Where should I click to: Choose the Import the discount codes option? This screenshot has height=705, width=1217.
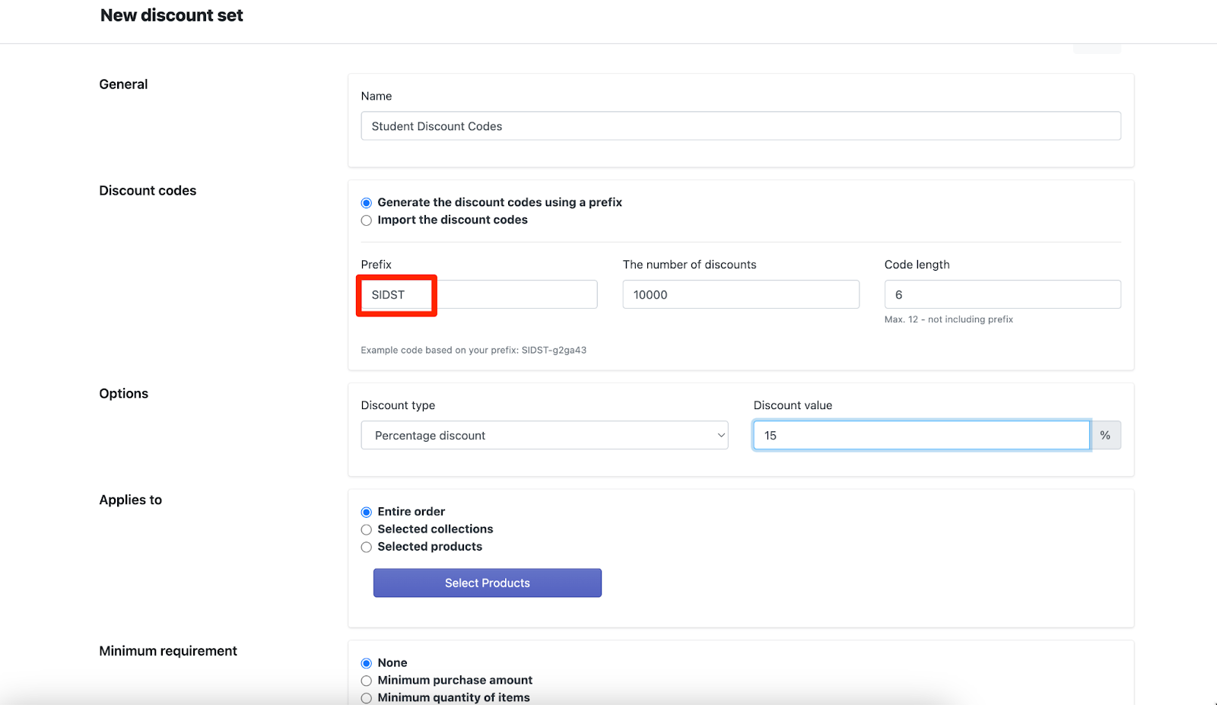367,221
